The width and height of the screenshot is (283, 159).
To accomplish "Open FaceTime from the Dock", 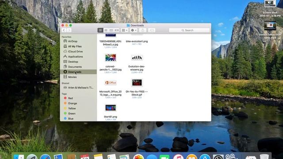I will [164, 157].
